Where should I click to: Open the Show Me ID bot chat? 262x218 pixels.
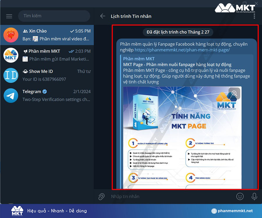pyautogui.click(x=47, y=75)
